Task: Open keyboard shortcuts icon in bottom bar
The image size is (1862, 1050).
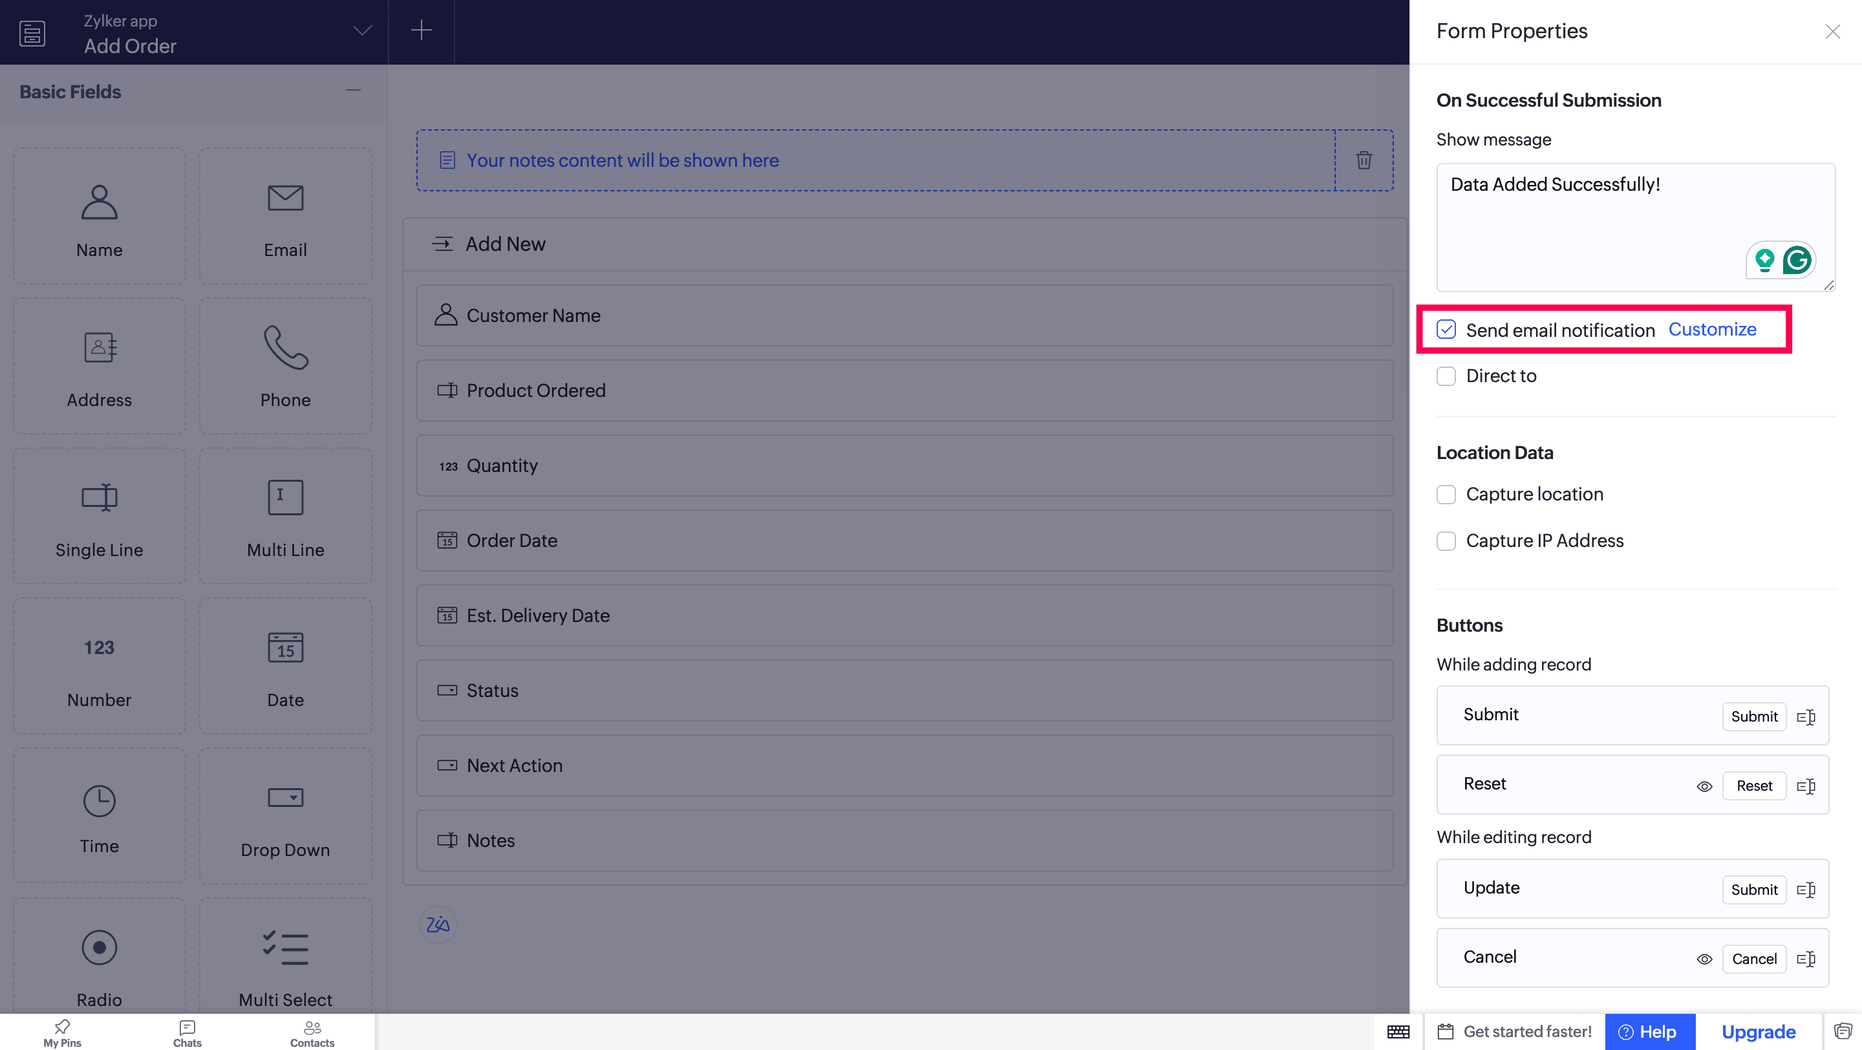Action: (x=1398, y=1031)
